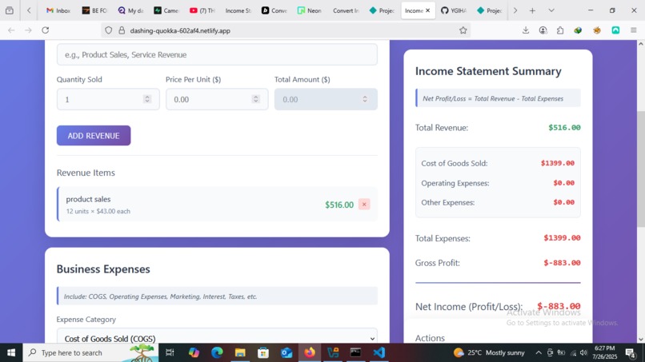Open the Windows notification center
645x362 pixels.
tap(631, 352)
